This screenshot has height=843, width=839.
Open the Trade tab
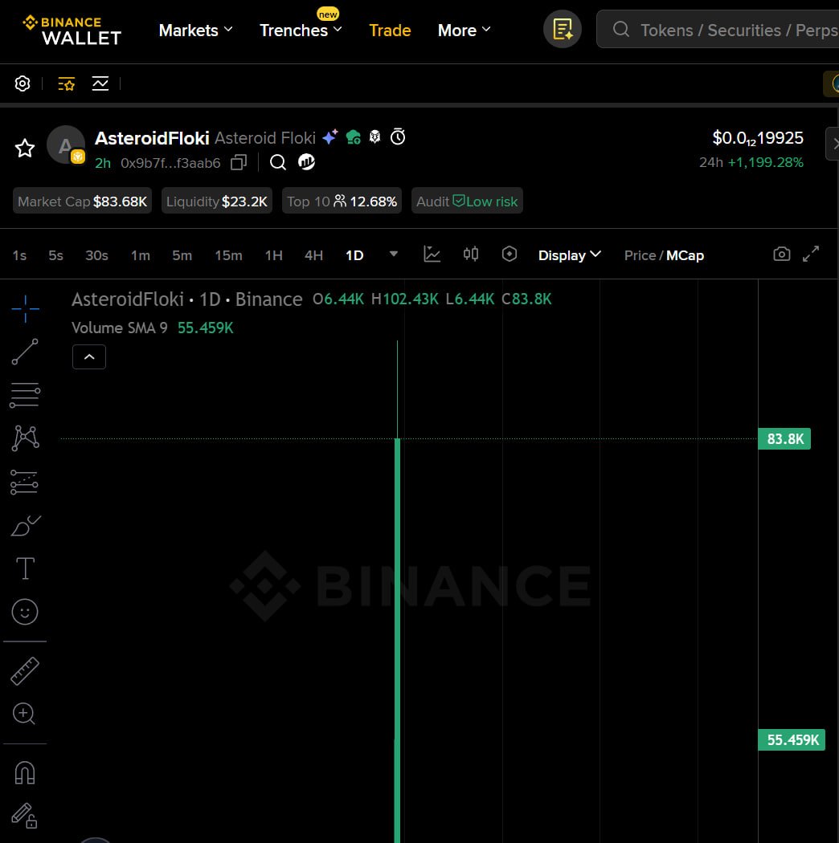[390, 31]
